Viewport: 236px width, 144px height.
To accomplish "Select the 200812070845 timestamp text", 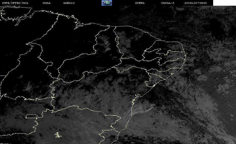I will (195, 3).
